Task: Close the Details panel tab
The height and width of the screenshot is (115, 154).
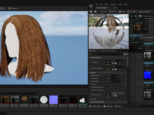Action: [104, 51]
